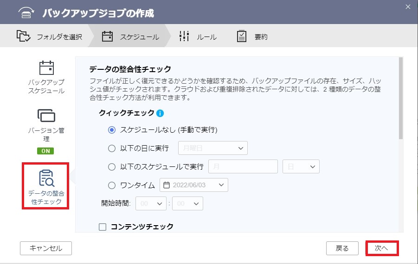418x264 pixels.
Task: Click the ルール sliders icon
Action: point(184,36)
